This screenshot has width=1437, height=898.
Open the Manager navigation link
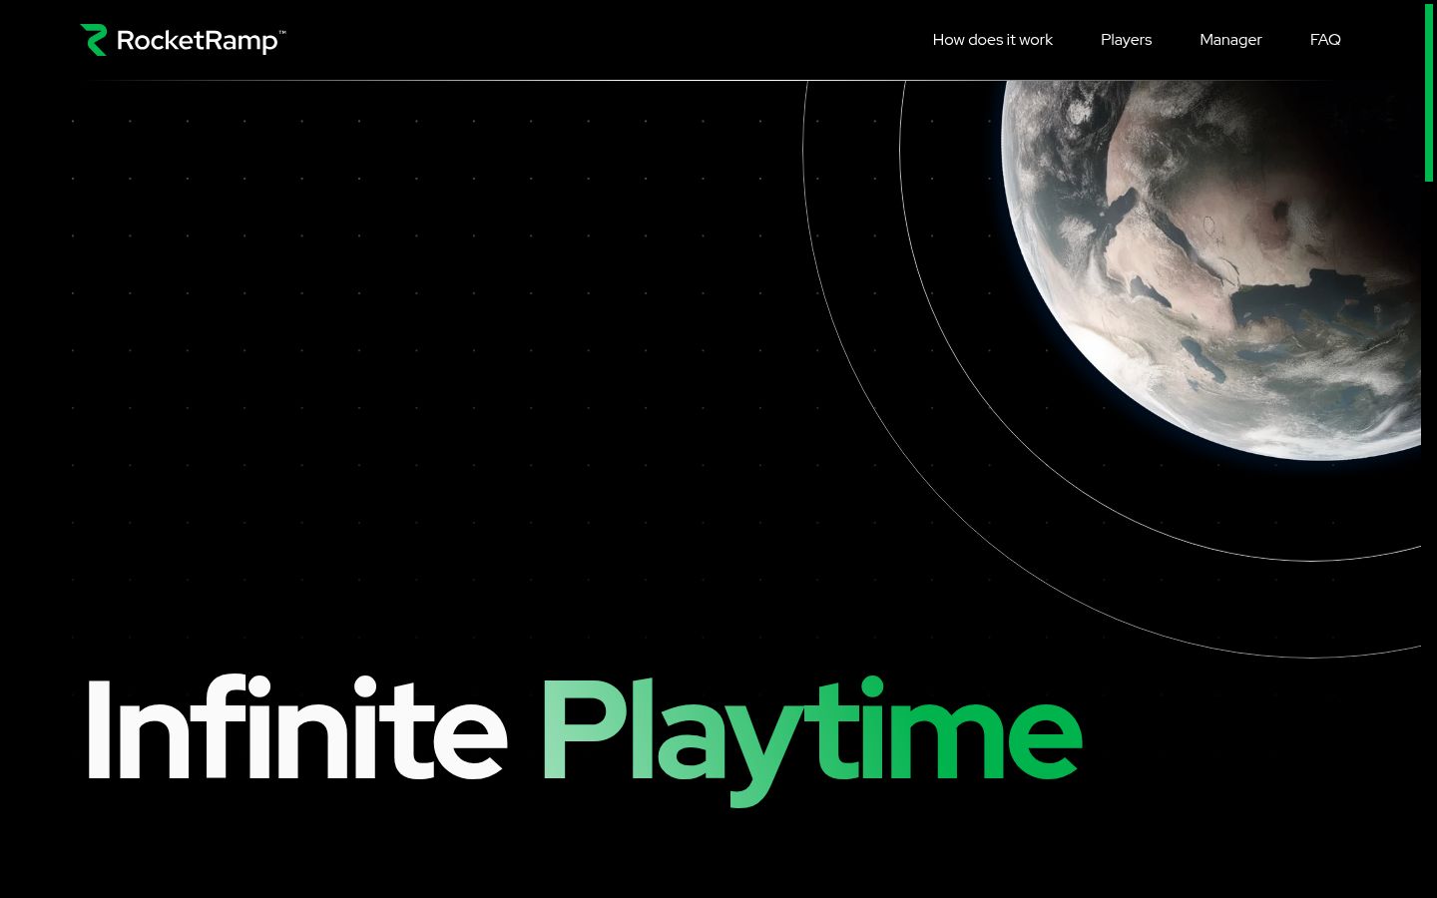[1230, 40]
